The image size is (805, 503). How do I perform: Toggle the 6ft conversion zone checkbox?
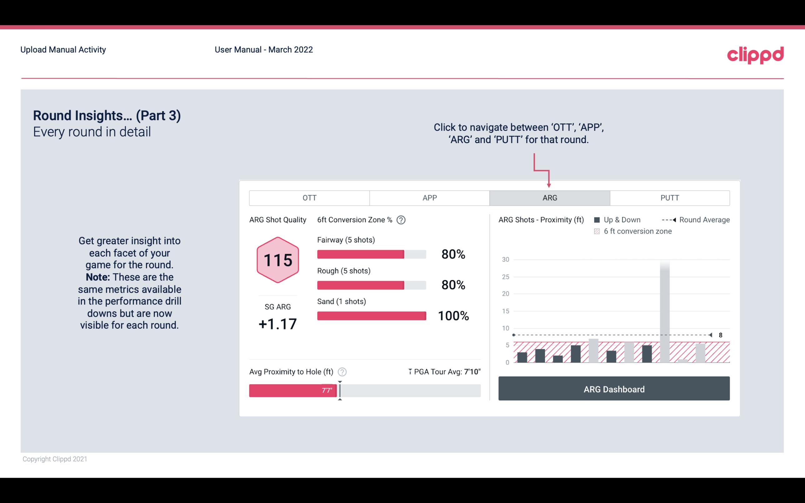(599, 231)
